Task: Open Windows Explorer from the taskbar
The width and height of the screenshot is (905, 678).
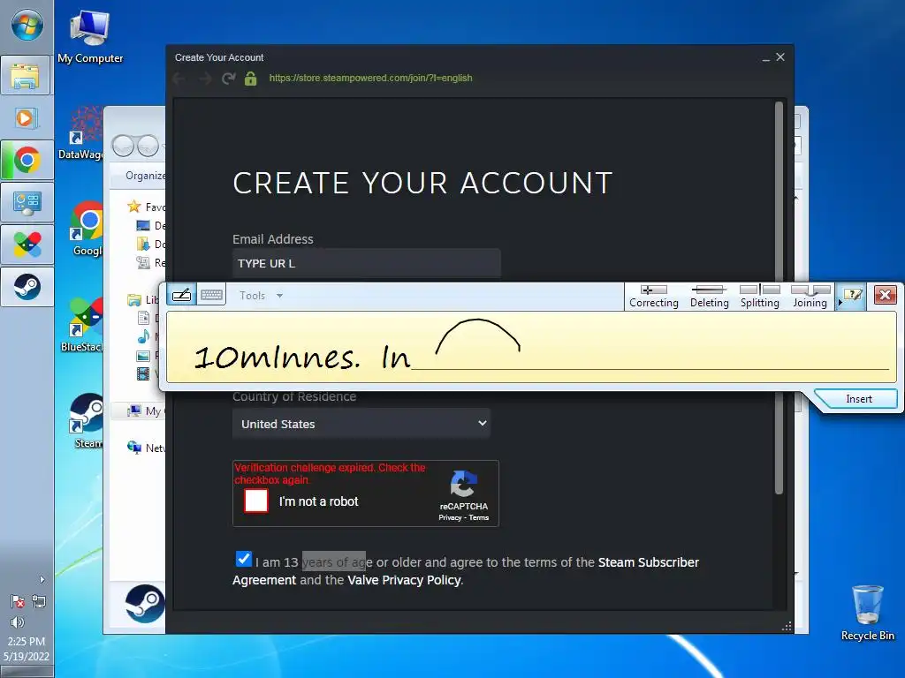Action: (x=27, y=76)
